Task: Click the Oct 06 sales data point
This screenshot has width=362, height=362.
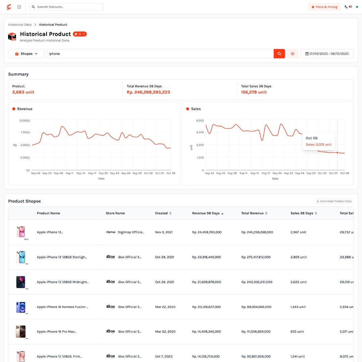Action: pyautogui.click(x=337, y=153)
